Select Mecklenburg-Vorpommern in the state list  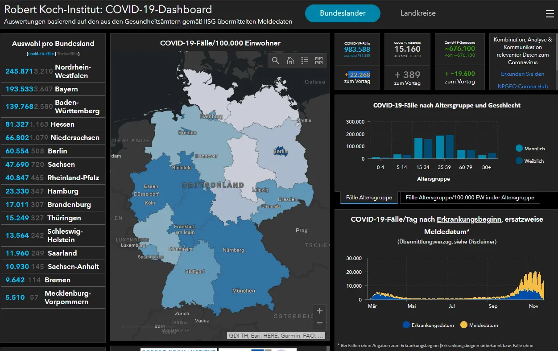[53, 297]
